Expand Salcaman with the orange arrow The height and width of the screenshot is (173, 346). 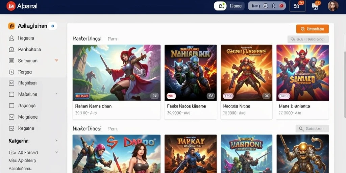pos(56,60)
